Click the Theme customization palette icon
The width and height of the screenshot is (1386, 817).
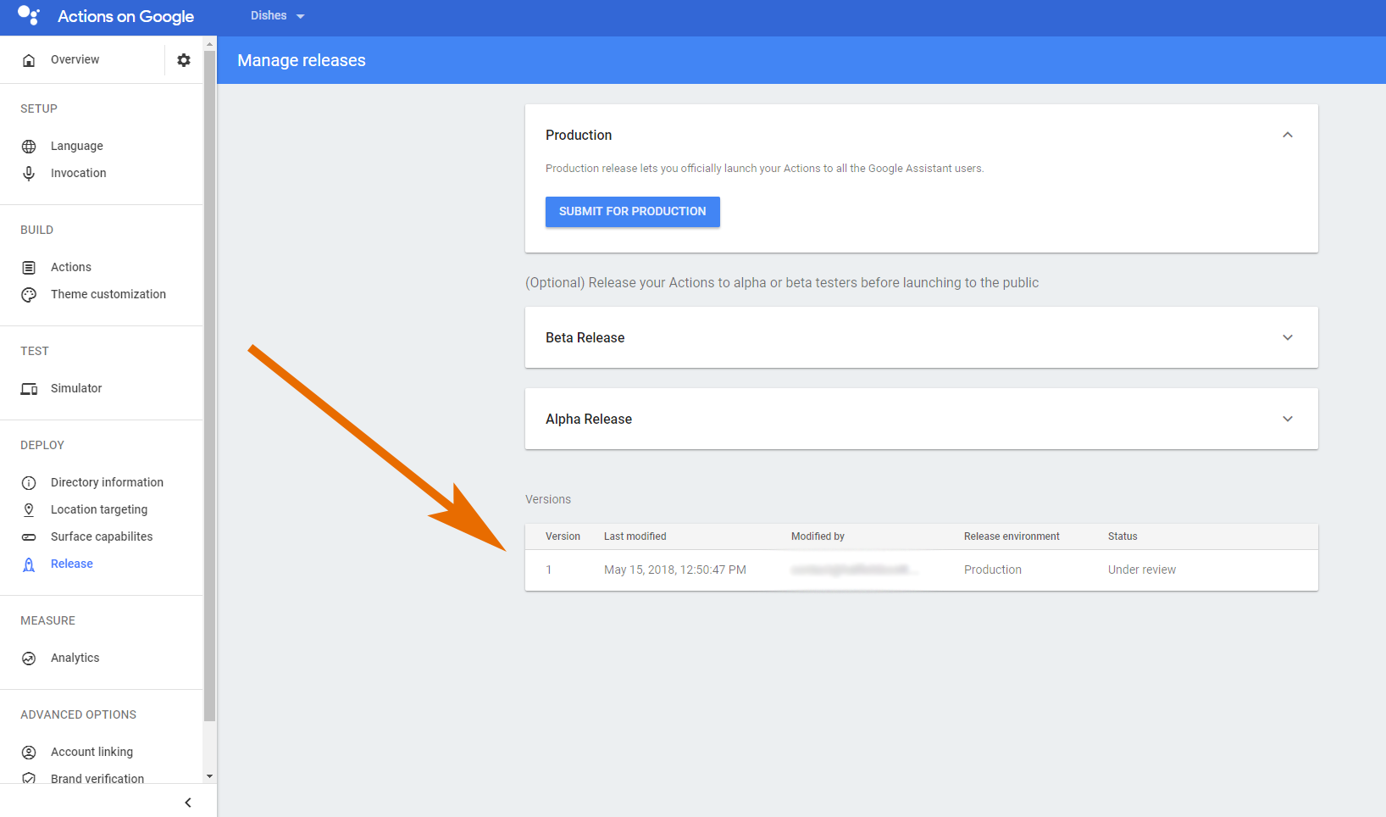click(29, 295)
